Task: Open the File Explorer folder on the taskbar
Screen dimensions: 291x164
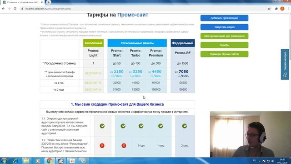Action: click(x=26, y=161)
